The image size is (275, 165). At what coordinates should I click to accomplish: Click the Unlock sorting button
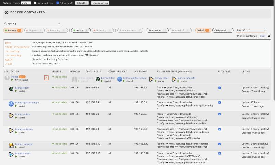pos(100,3)
